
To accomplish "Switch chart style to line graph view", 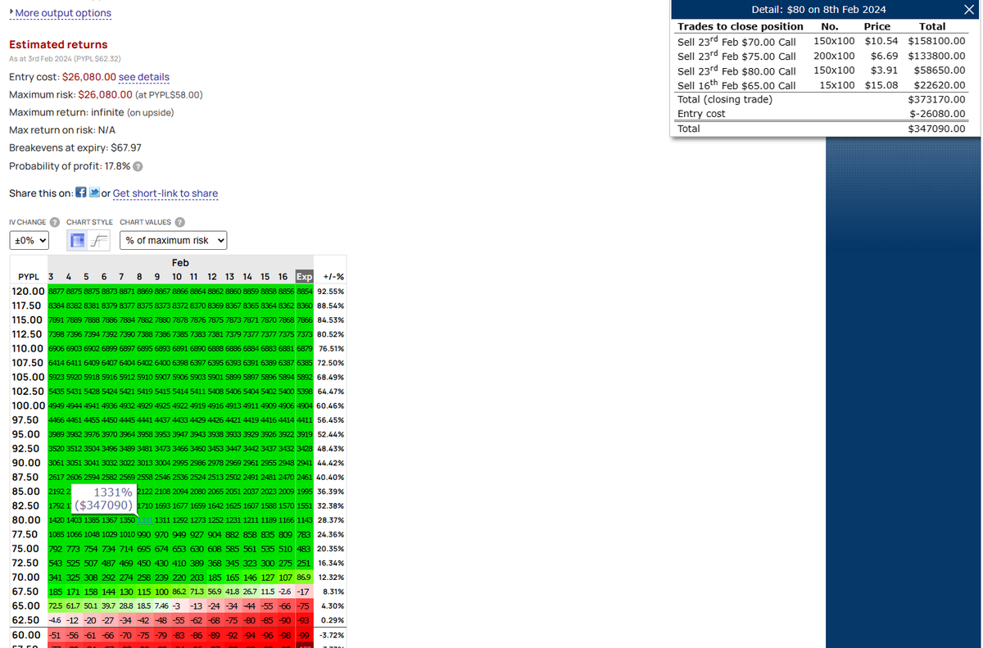I will [x=100, y=241].
